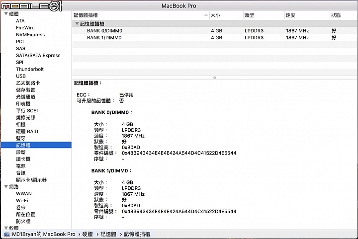Select 光纖通道 in the sidebar
This screenshot has height=239, width=358.
[x=25, y=97]
